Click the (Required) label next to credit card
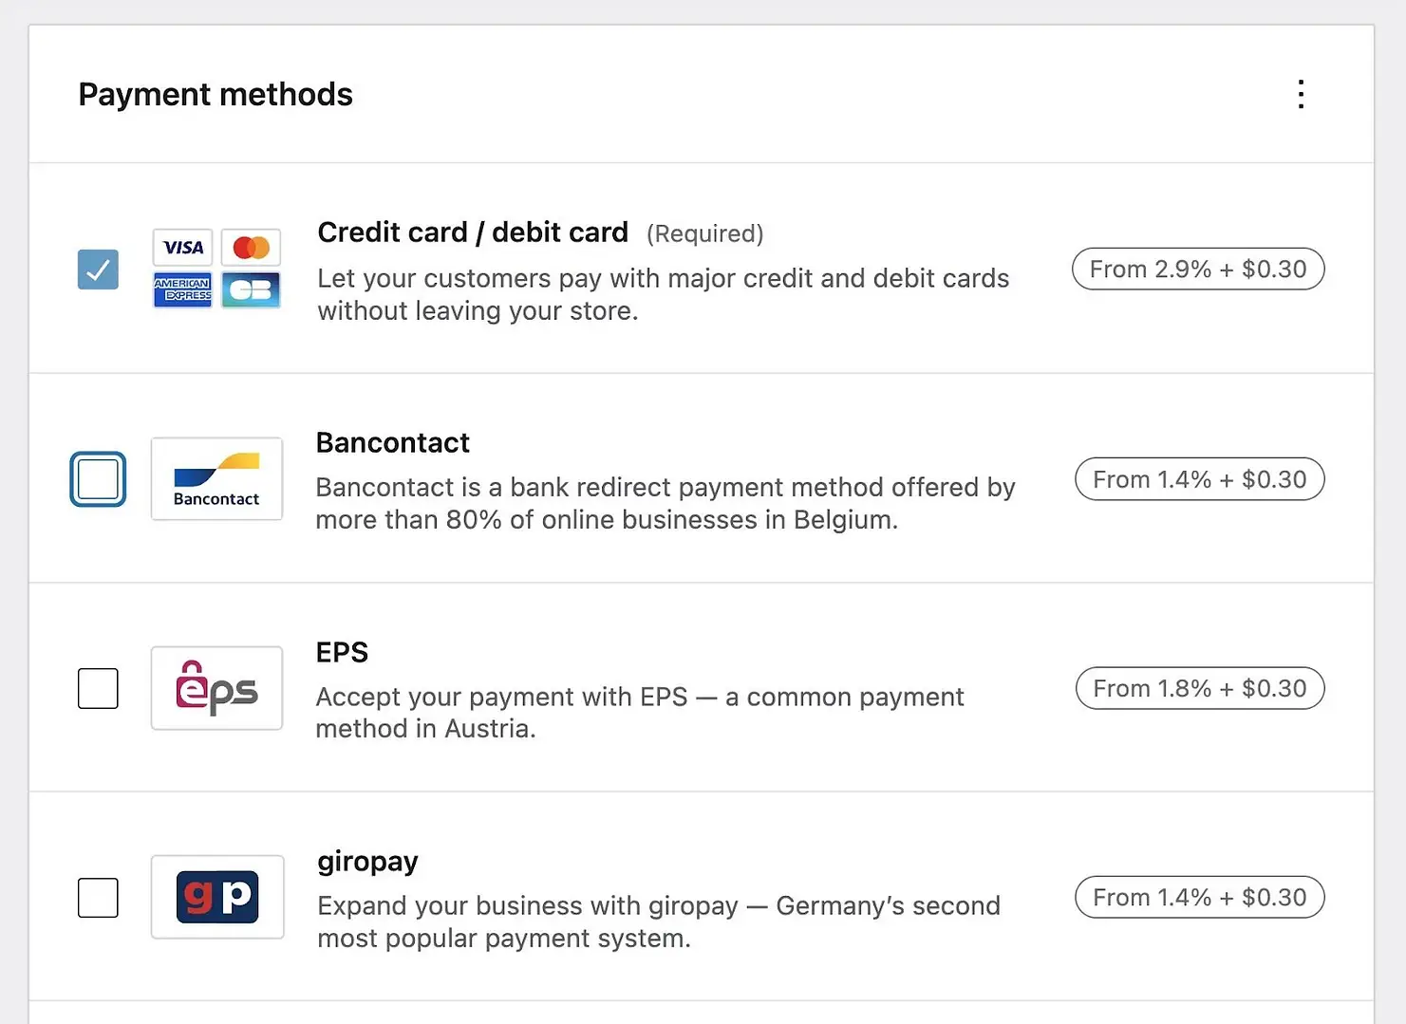 (704, 233)
